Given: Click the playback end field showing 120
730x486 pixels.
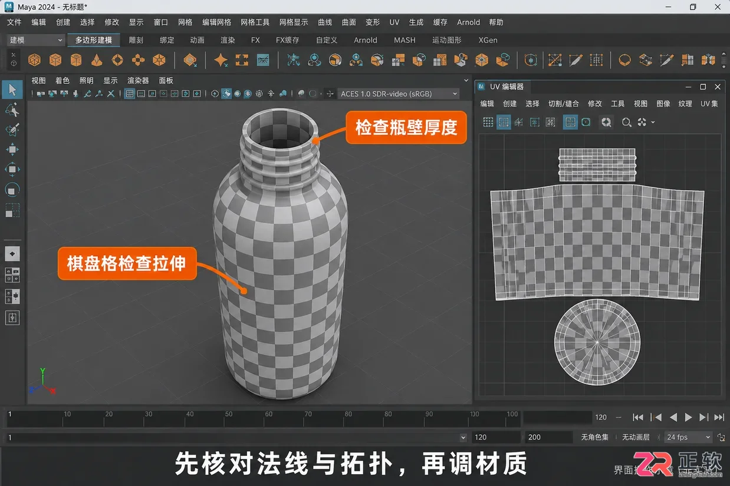Looking at the screenshot, I should tap(495, 437).
